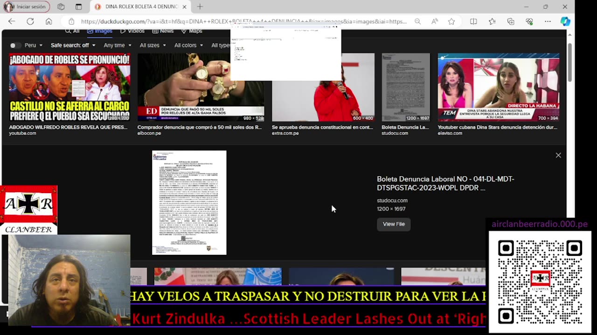Expand the Peru region dropdown
This screenshot has width=597, height=335.
click(x=34, y=45)
